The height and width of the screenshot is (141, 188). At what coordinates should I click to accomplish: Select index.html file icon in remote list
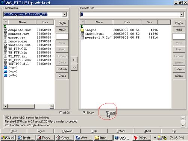pos(82,34)
